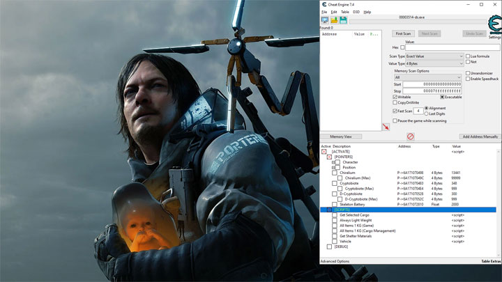The image size is (502, 282).
Task: Check Enable Speedhack
Action: click(468, 79)
